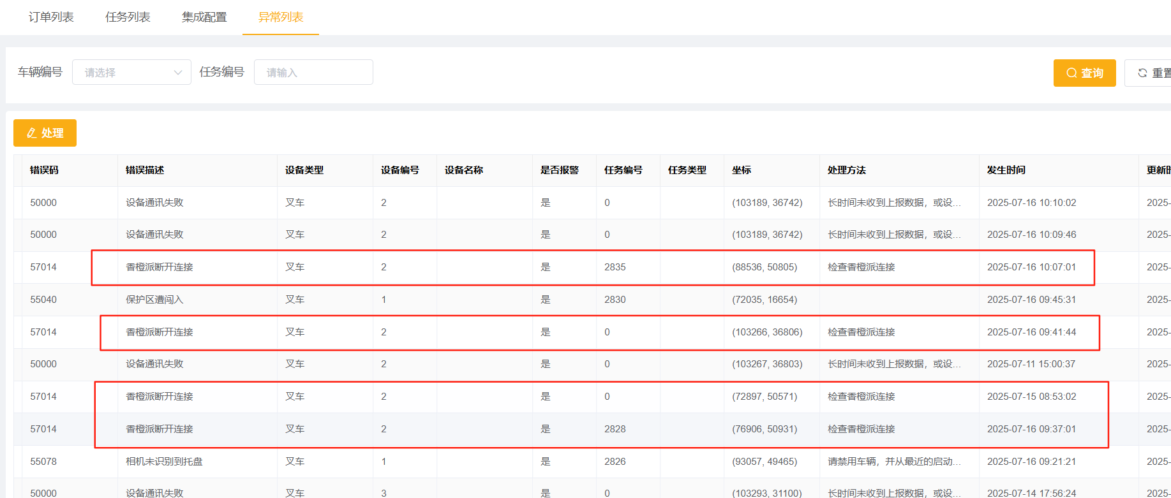The height and width of the screenshot is (498, 1171).
Task: Select the row with error code 55040
Action: pyautogui.click(x=43, y=300)
